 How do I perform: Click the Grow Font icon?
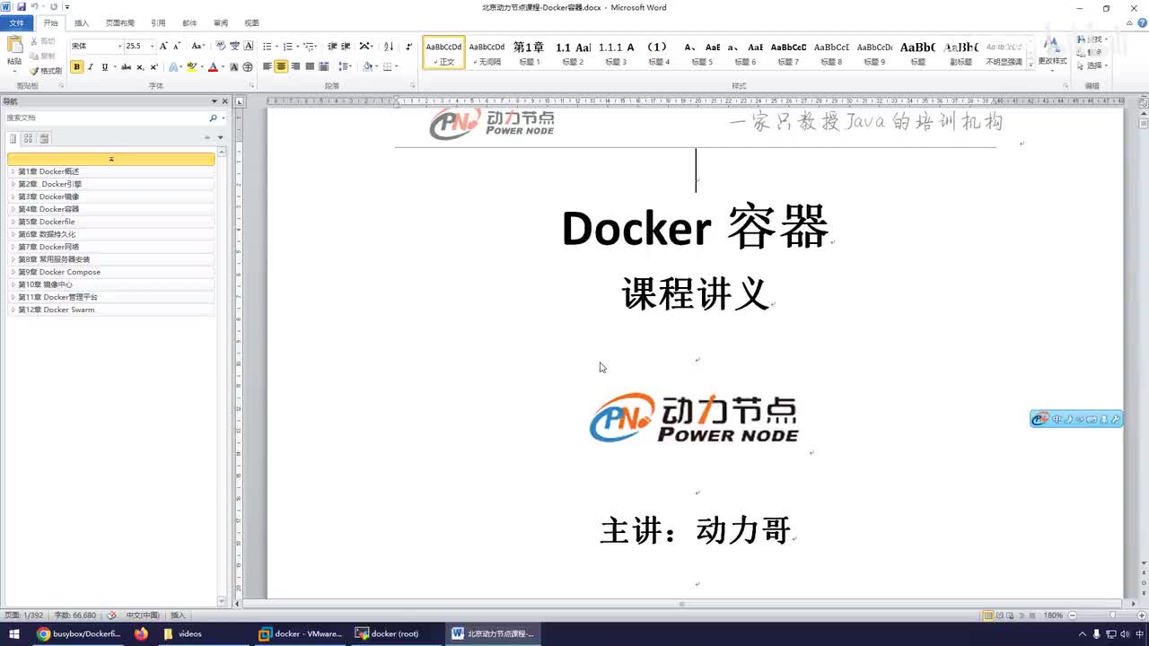point(163,46)
